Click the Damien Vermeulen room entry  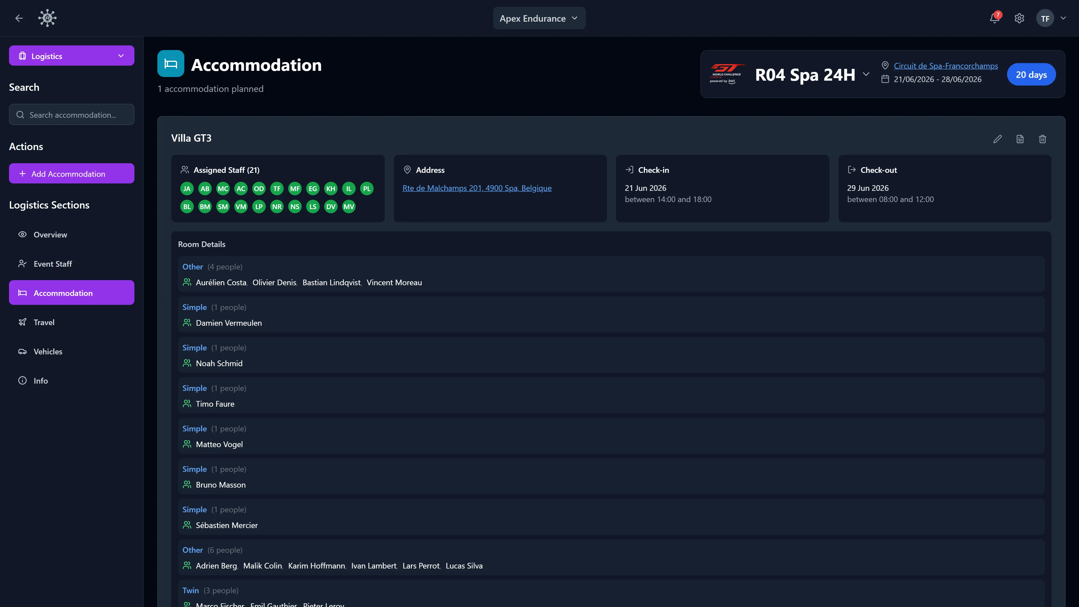click(611, 314)
